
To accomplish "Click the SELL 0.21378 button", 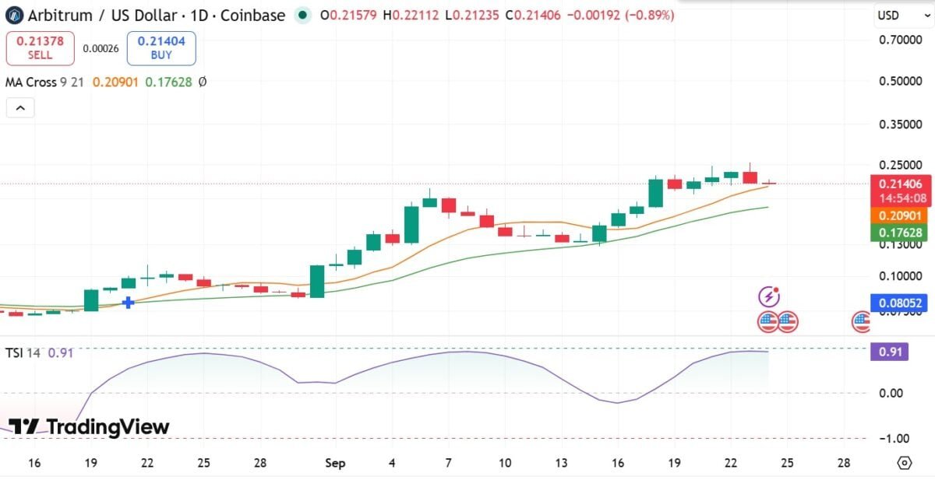I will tap(41, 48).
